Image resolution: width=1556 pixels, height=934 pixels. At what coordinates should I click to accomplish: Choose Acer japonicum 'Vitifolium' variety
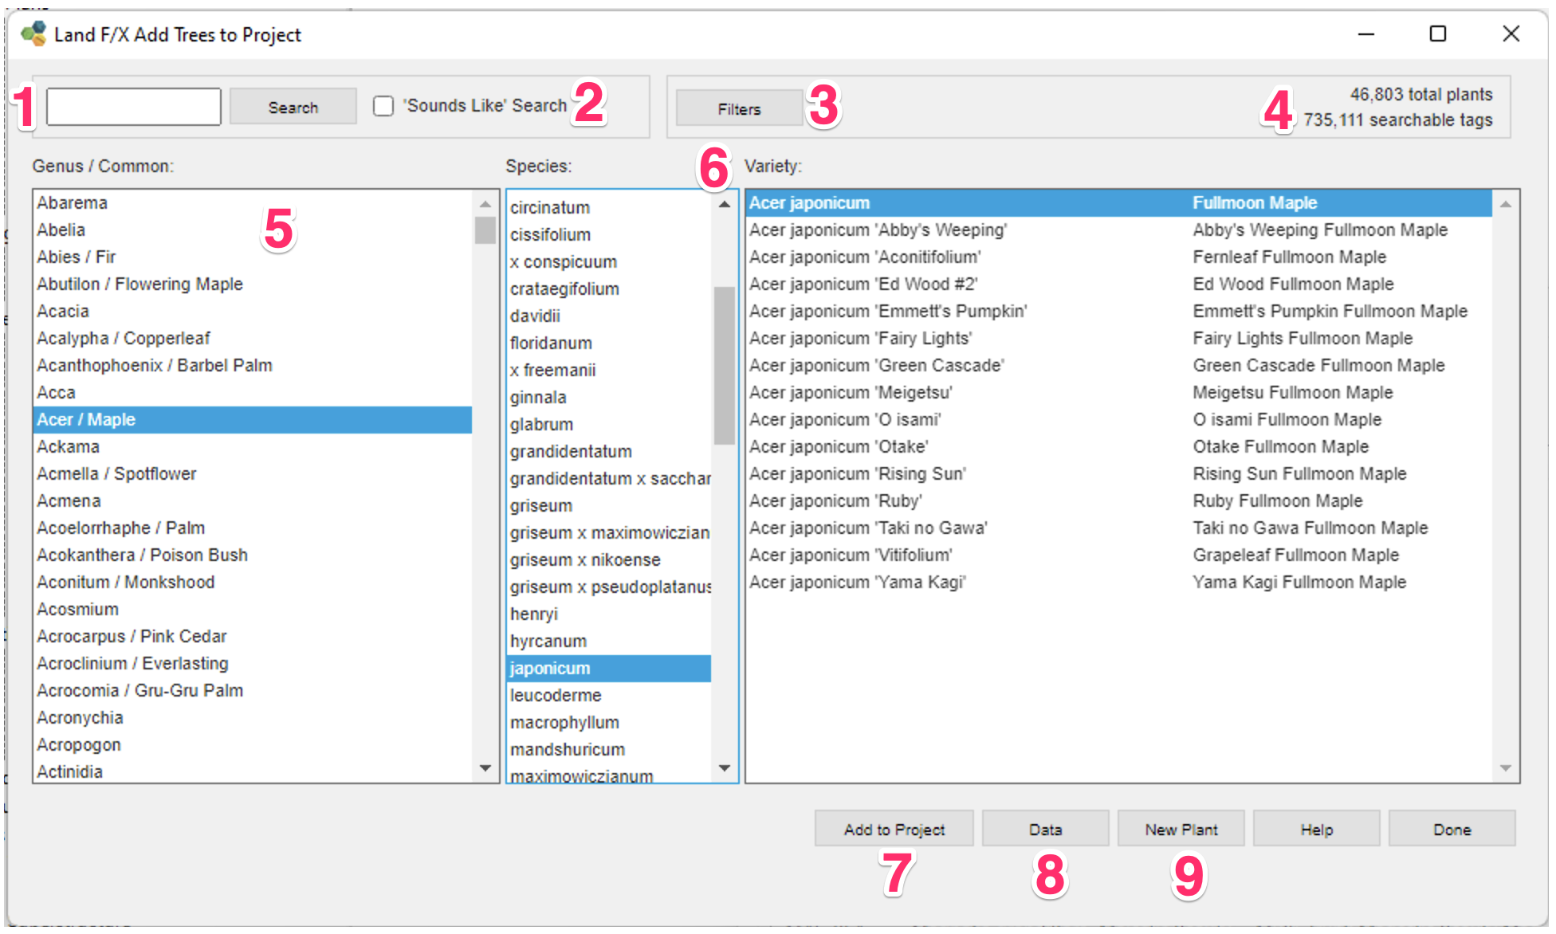pos(1118,555)
